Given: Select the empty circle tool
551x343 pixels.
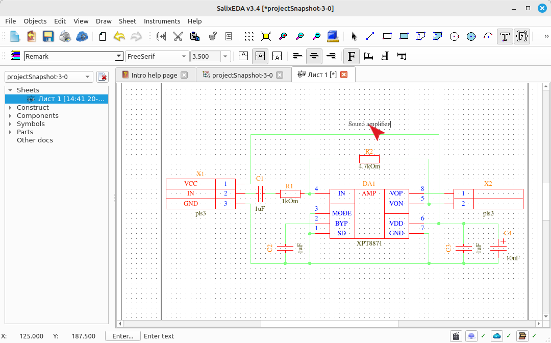Looking at the screenshot, I should coord(455,36).
